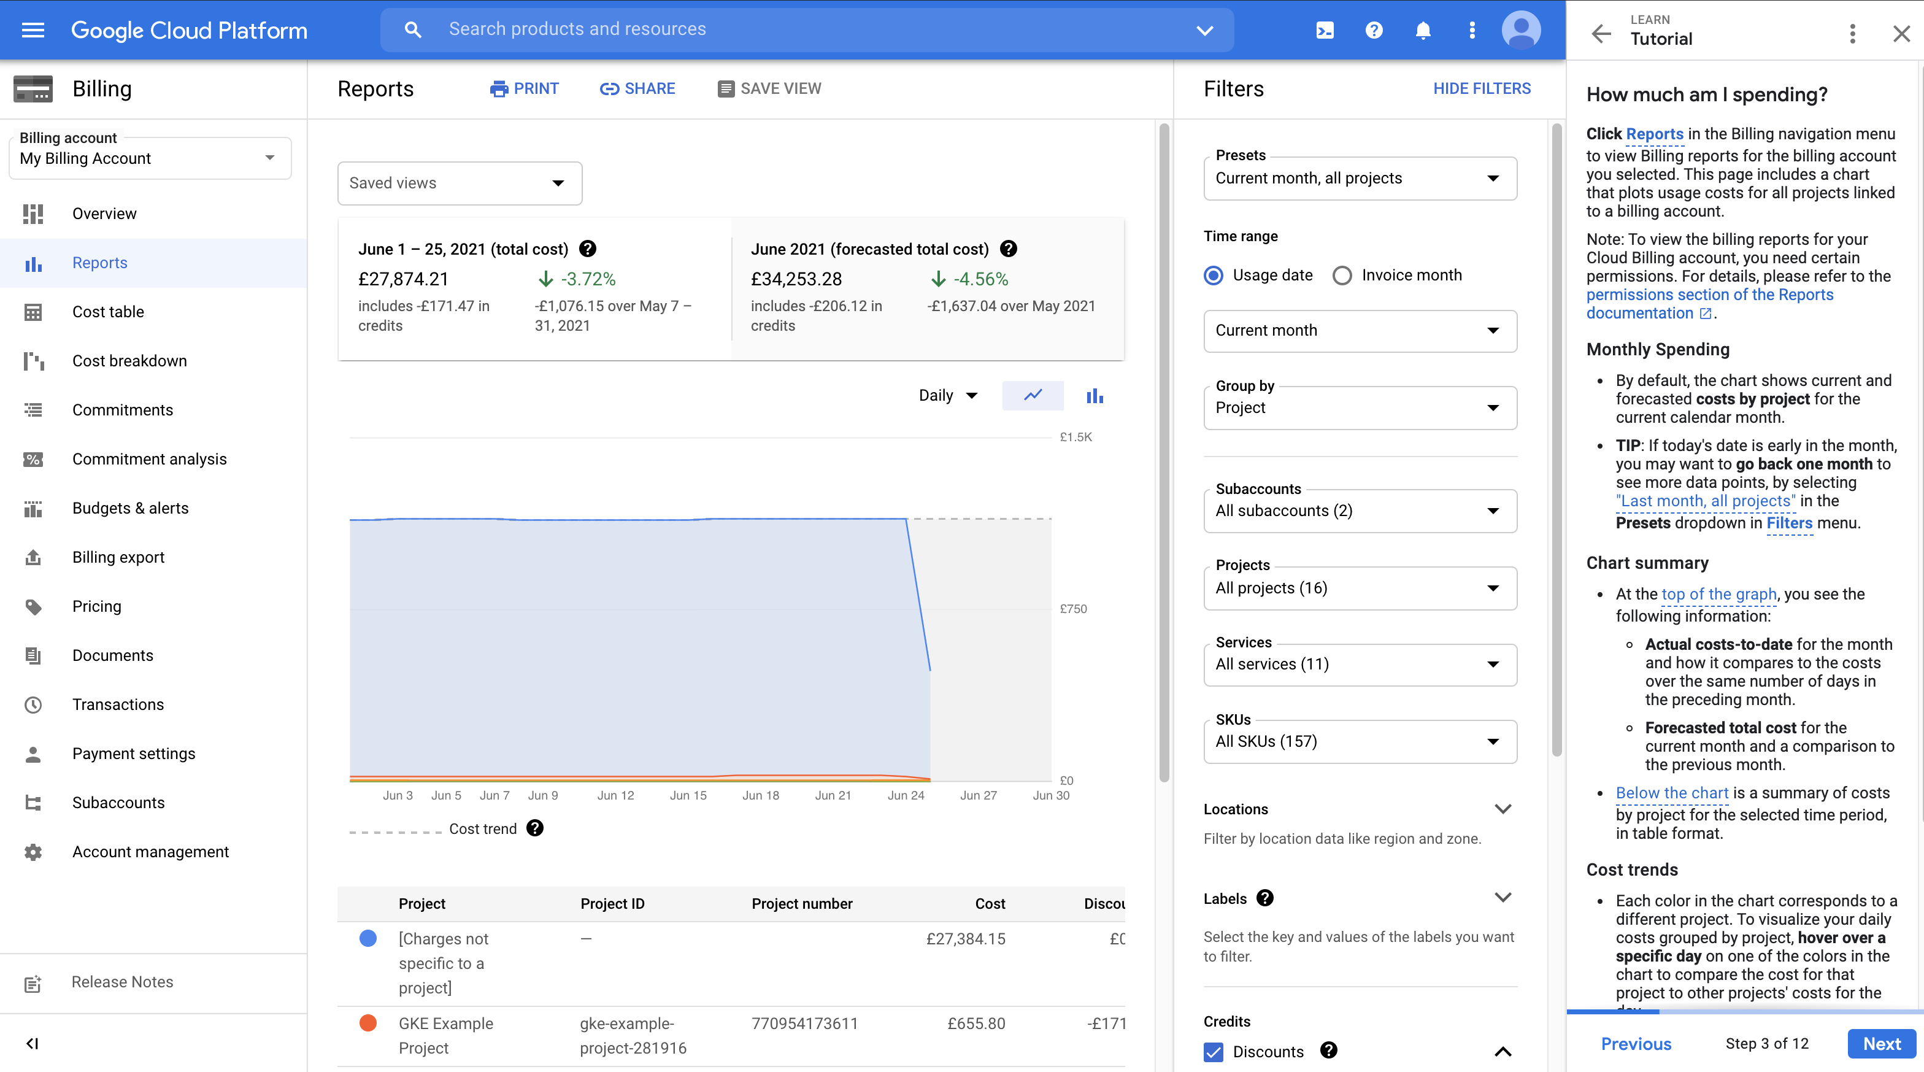Viewport: 1924px width, 1072px height.
Task: Click Reports in the sidebar menu
Action: click(100, 263)
